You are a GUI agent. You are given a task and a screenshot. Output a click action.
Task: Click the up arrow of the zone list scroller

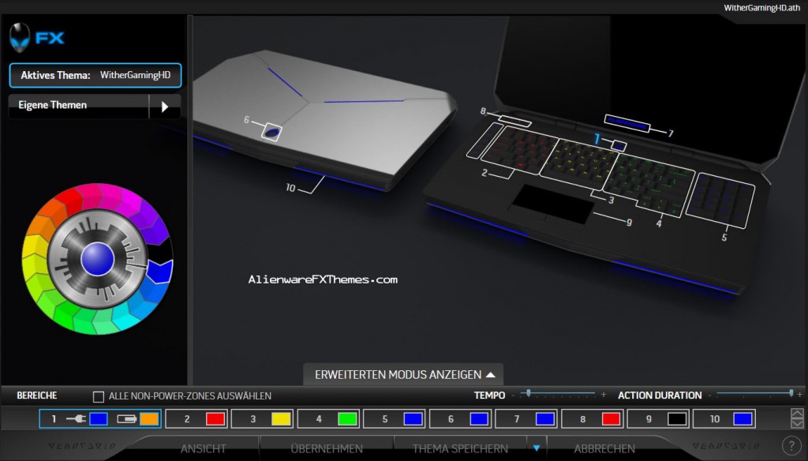click(x=797, y=414)
